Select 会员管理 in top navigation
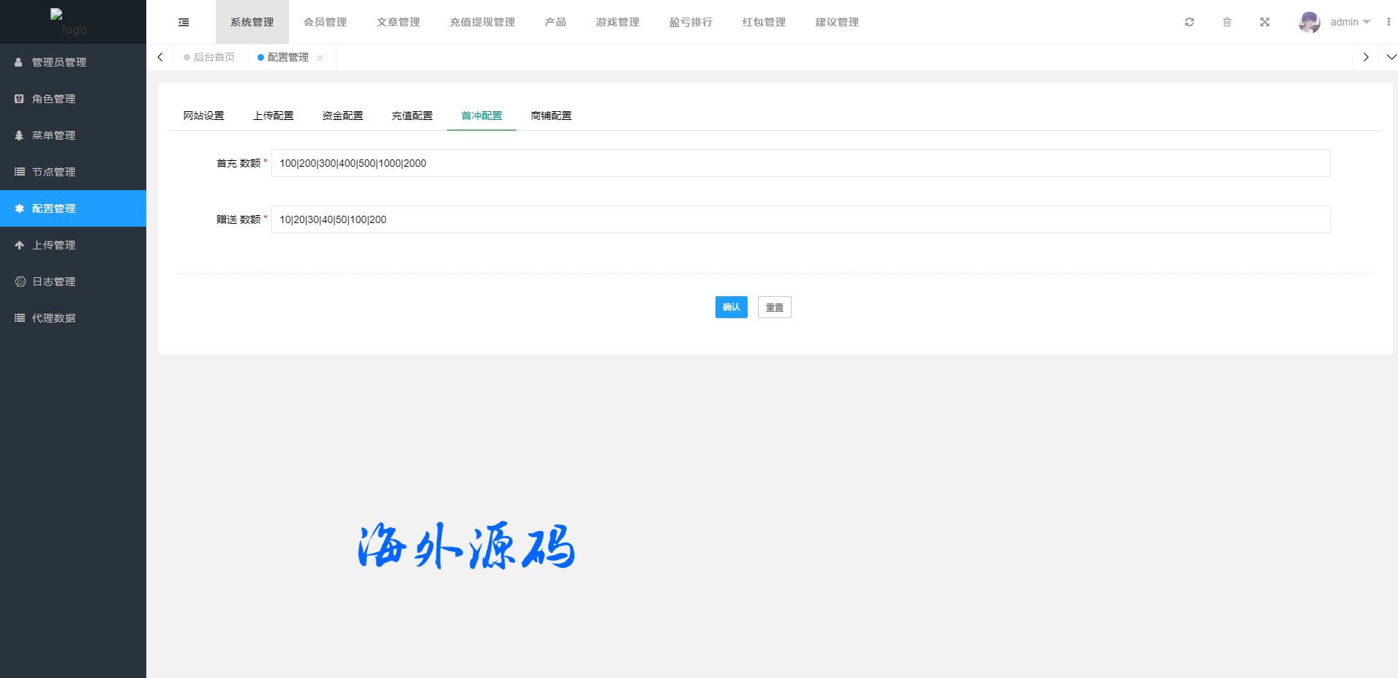The width and height of the screenshot is (1398, 678). (x=325, y=22)
